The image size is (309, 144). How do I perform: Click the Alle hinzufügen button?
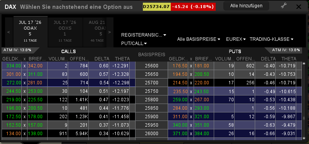pyautogui.click(x=246, y=6)
